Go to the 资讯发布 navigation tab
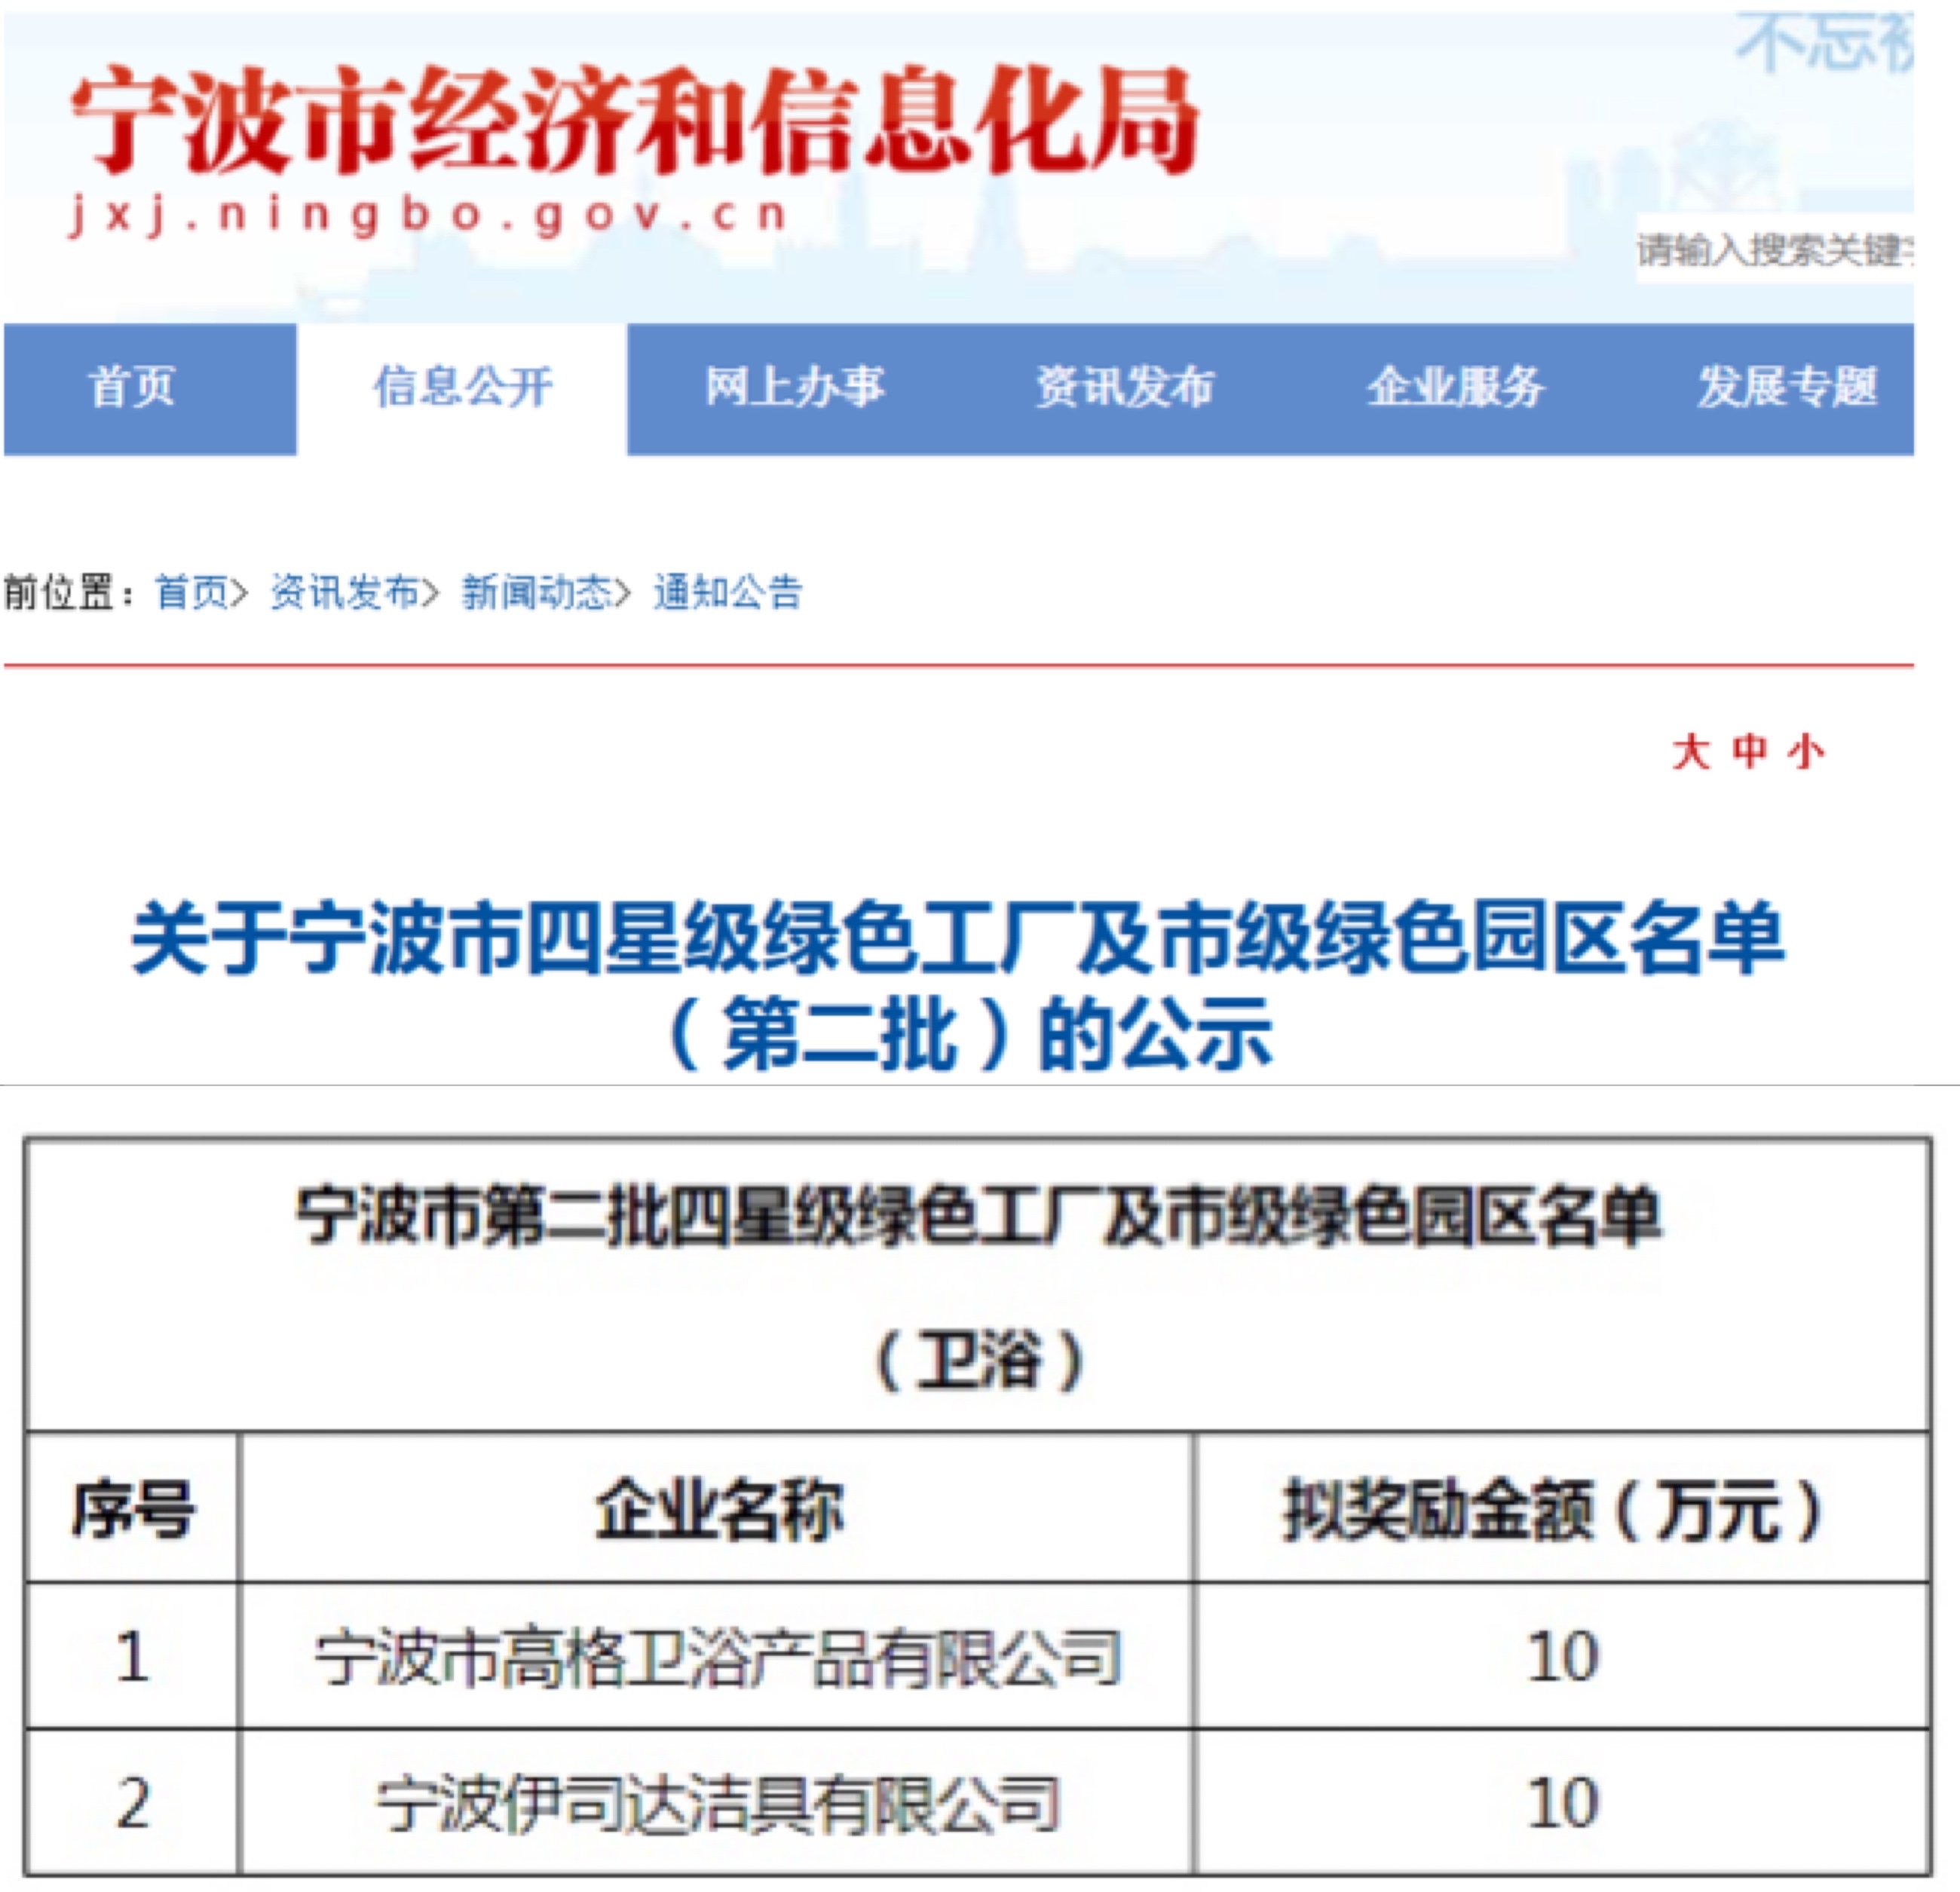The image size is (1960, 1892). click(1124, 388)
